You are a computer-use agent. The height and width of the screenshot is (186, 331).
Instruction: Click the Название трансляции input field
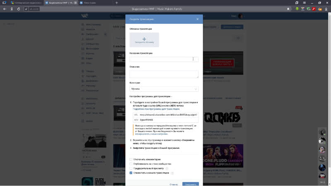[164, 59]
